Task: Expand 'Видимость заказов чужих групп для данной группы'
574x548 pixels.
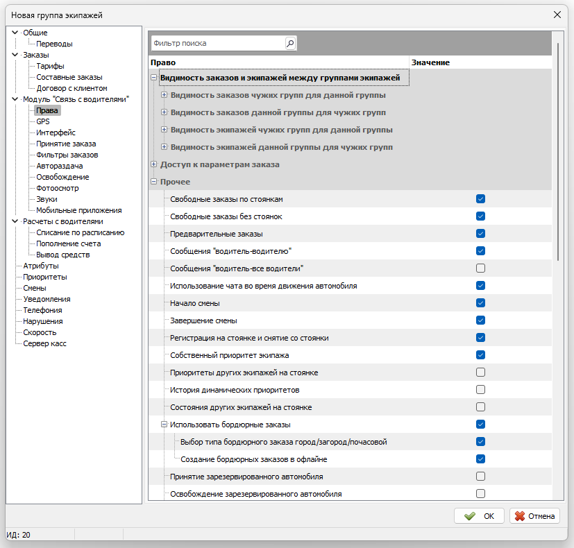Action: coord(164,95)
